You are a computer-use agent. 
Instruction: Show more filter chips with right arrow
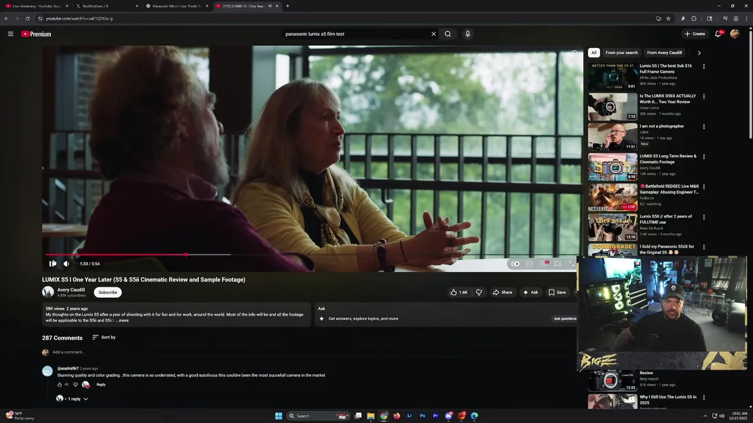tap(699, 53)
